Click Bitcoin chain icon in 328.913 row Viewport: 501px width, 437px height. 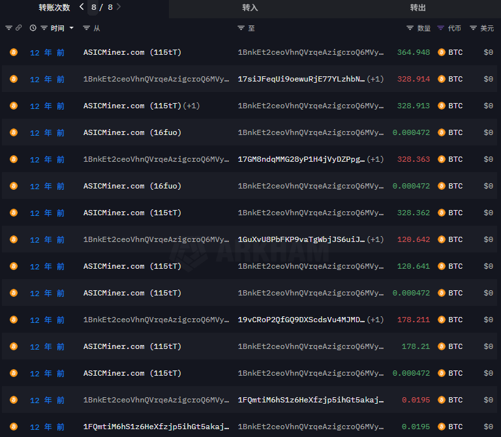click(14, 106)
